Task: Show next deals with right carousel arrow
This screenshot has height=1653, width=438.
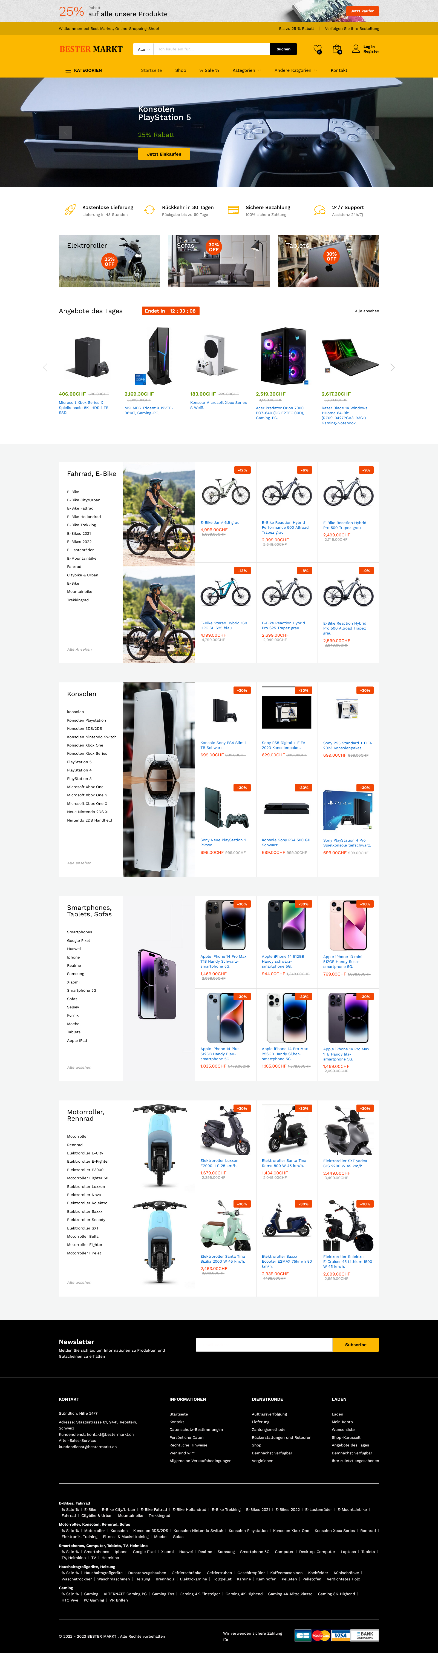Action: 393,367
